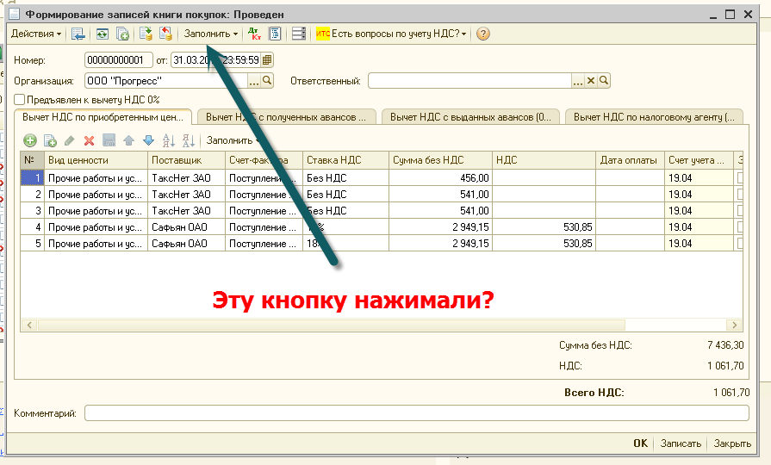Open 'Есть вопросы по учету НДС?' dropdown
Screen dimensions: 771x465
point(393,34)
